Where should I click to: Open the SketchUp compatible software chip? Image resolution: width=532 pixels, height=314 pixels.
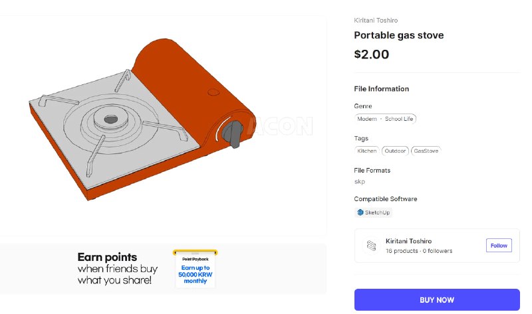(373, 212)
